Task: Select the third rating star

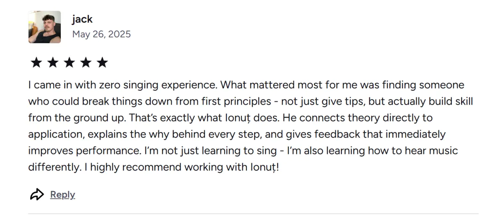Action: (69, 63)
